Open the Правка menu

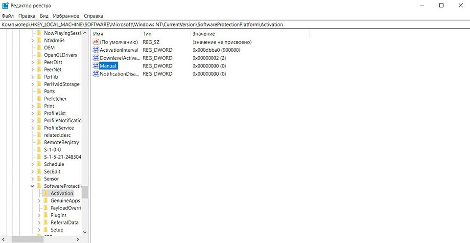click(26, 16)
